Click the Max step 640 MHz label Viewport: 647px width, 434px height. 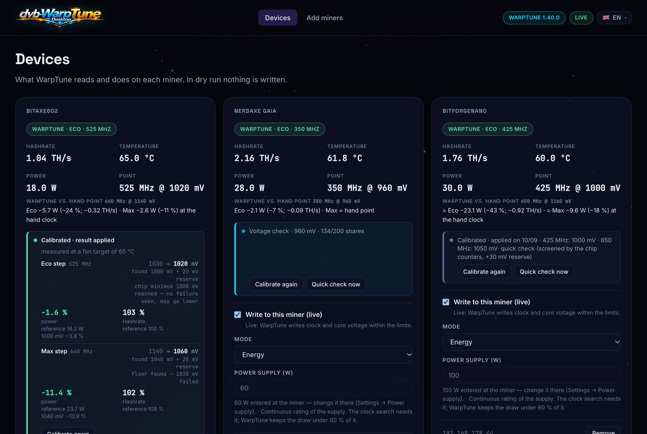coord(67,351)
